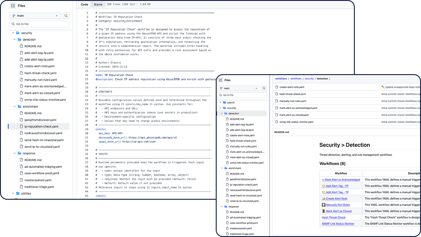Open create-alert-note.yaml in the directory listing
Screen dimensions: 421x237
pos(292,87)
